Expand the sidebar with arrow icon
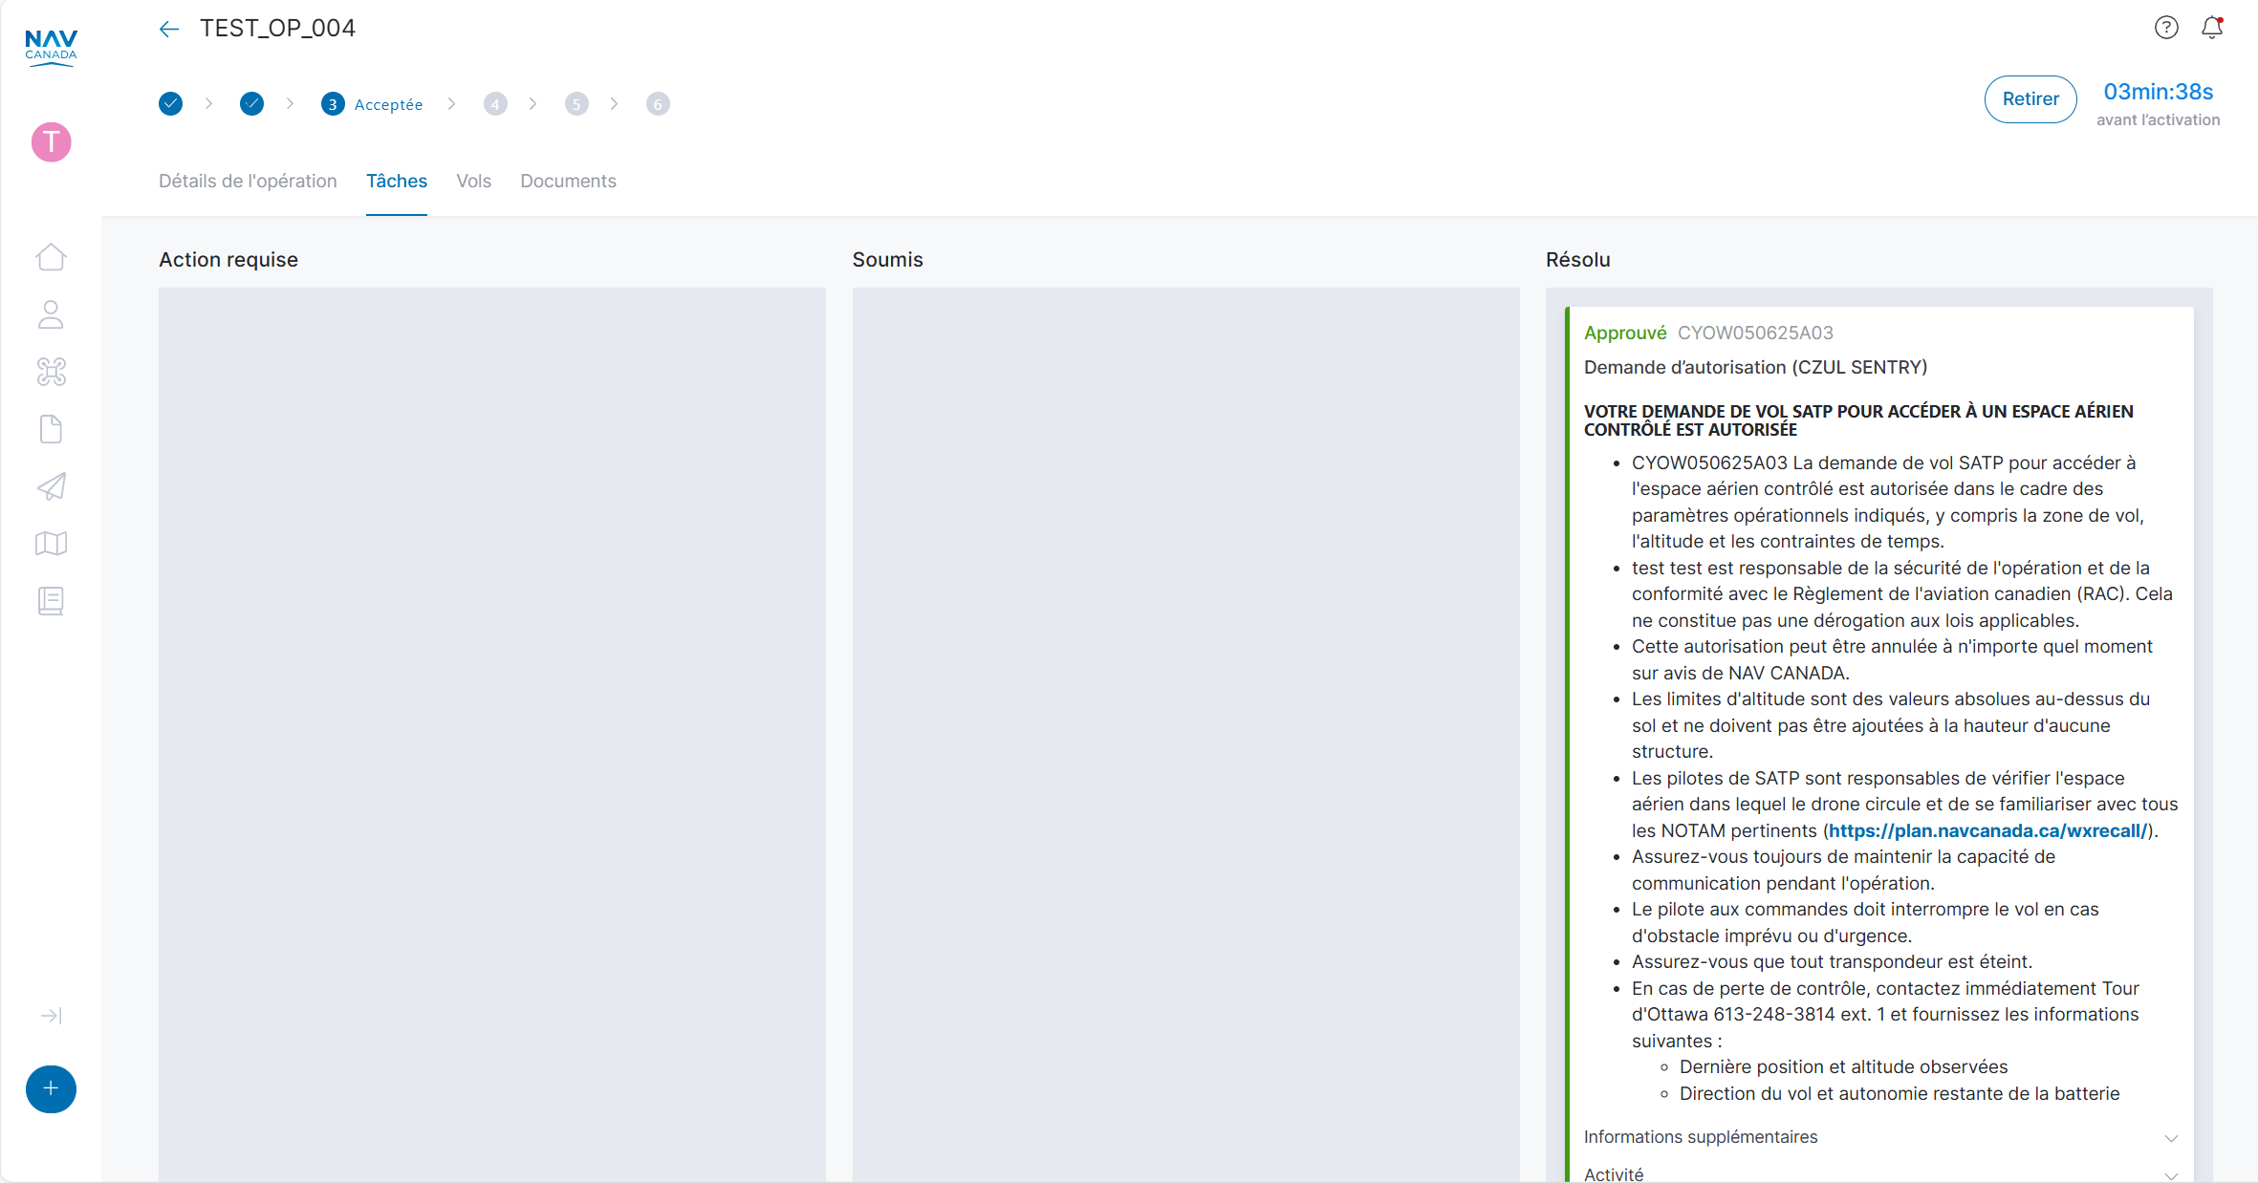Viewport: 2258px width, 1183px height. click(x=52, y=1016)
